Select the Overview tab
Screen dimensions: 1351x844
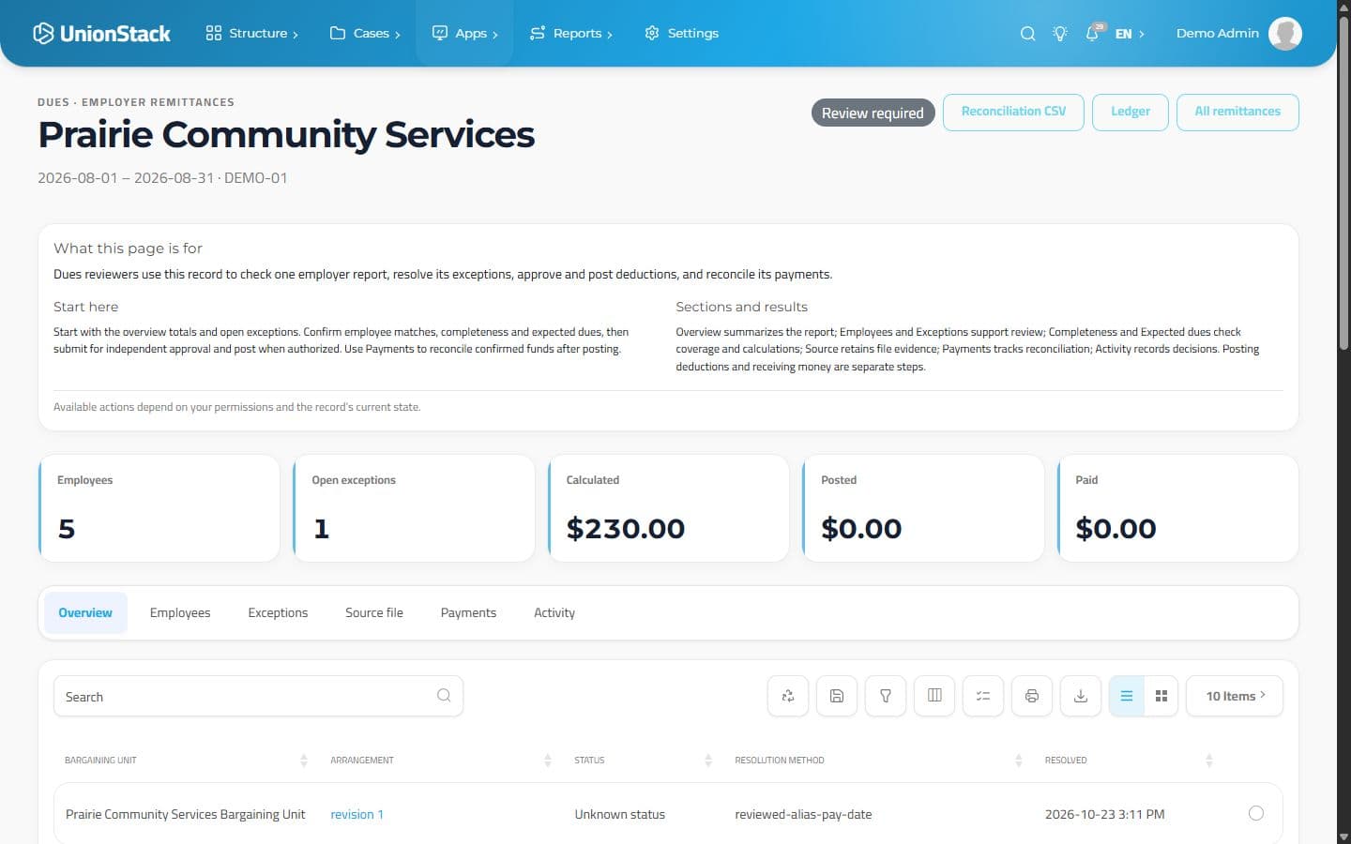point(85,613)
